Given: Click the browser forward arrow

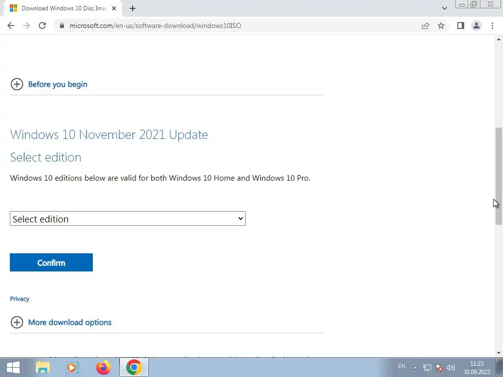Looking at the screenshot, I should click(x=27, y=26).
